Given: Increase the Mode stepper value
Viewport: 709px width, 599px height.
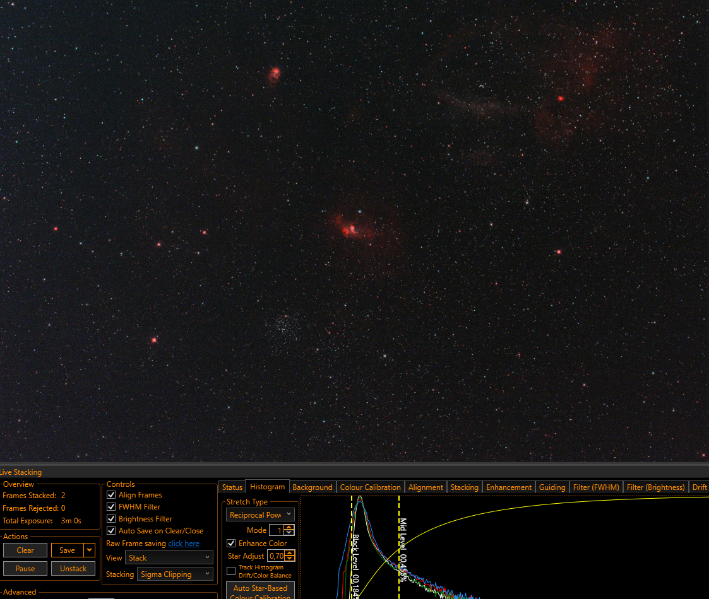Looking at the screenshot, I should click(x=289, y=527).
